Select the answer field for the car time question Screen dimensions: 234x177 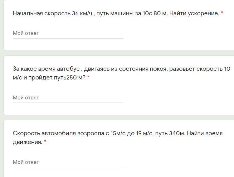[68, 162]
